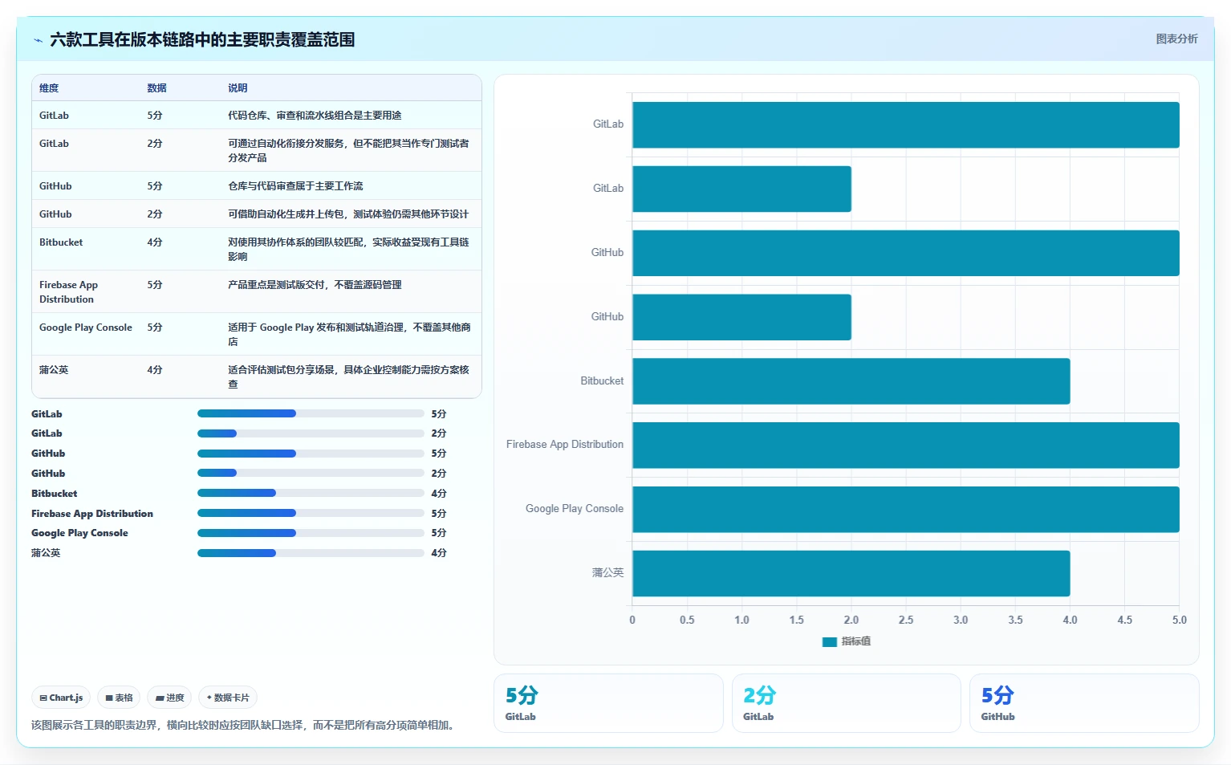Click the GitLab 5分 progress bar
Image resolution: width=1231 pixels, height=765 pixels.
311,413
